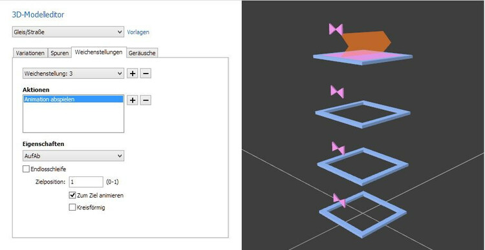Open the Gleis/Straße dropdown
This screenshot has width=485, height=250.
pos(68,32)
